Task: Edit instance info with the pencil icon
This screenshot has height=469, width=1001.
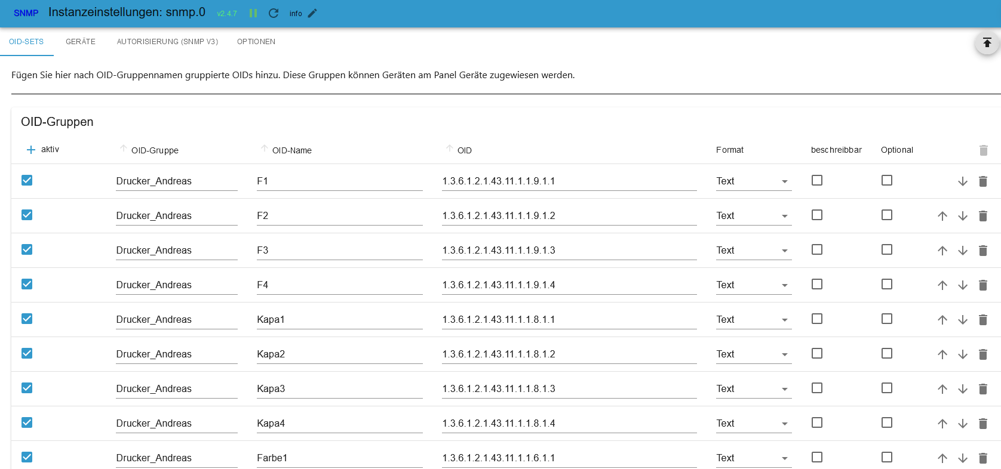Action: [312, 13]
